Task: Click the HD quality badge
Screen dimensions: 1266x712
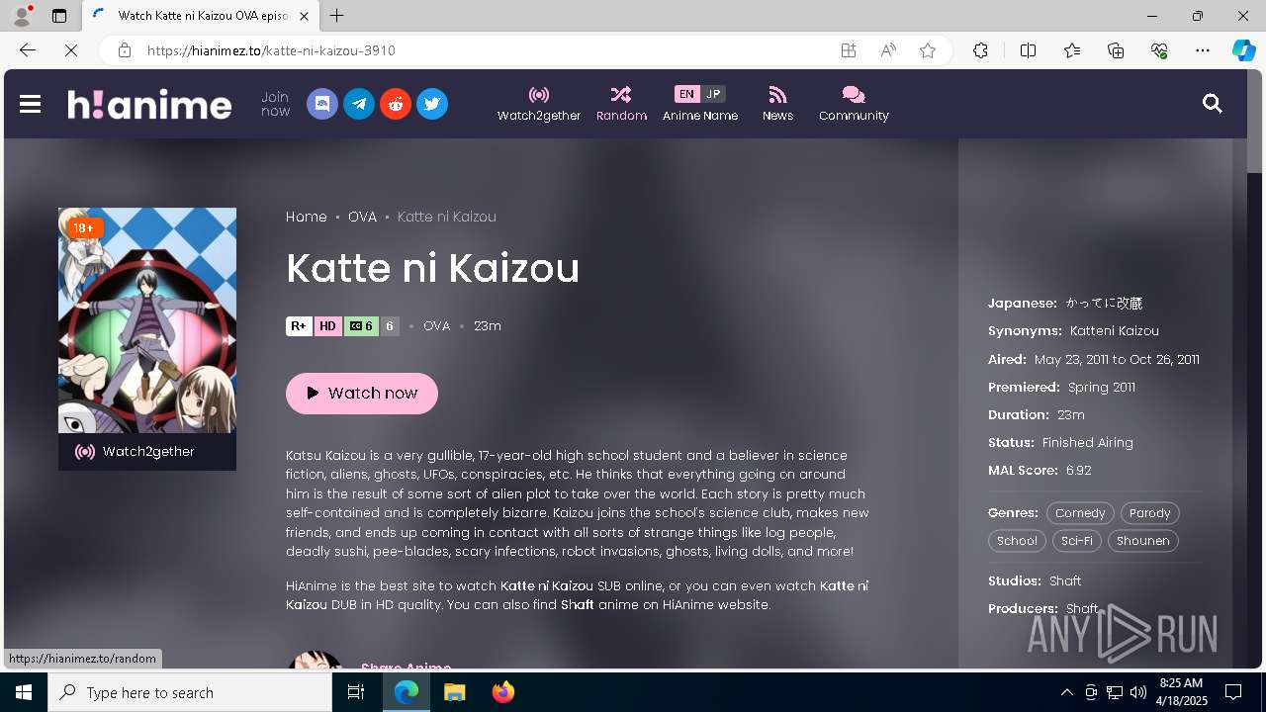Action: point(328,326)
